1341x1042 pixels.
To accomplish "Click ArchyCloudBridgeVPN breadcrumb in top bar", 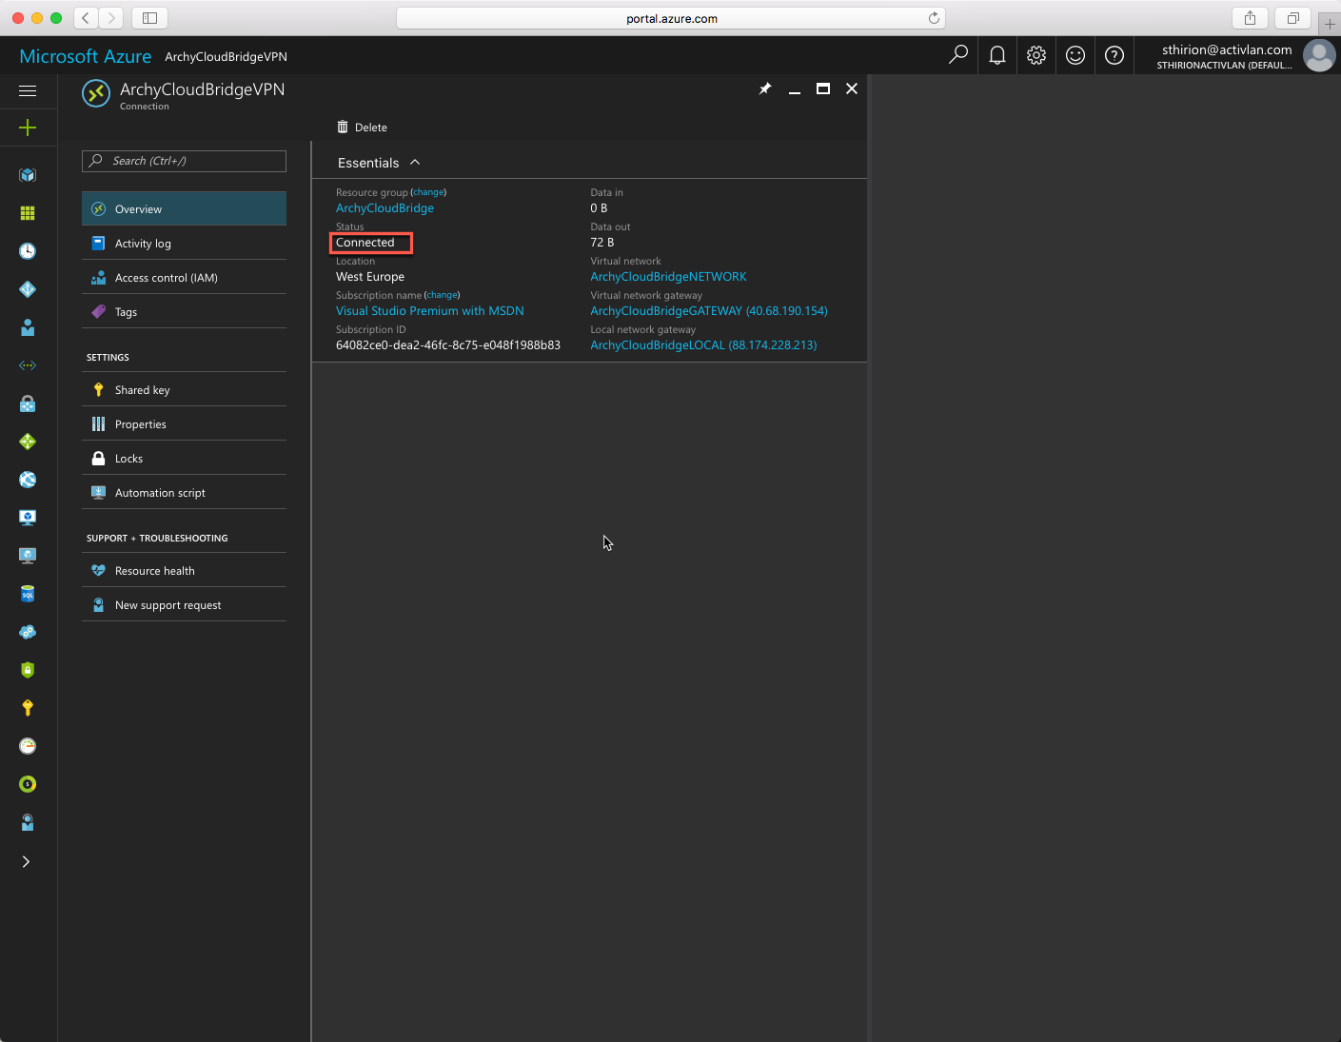I will tap(226, 56).
